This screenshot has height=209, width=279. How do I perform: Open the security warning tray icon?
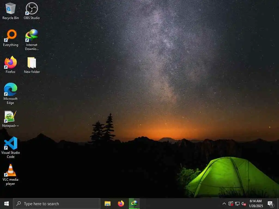pos(231,204)
